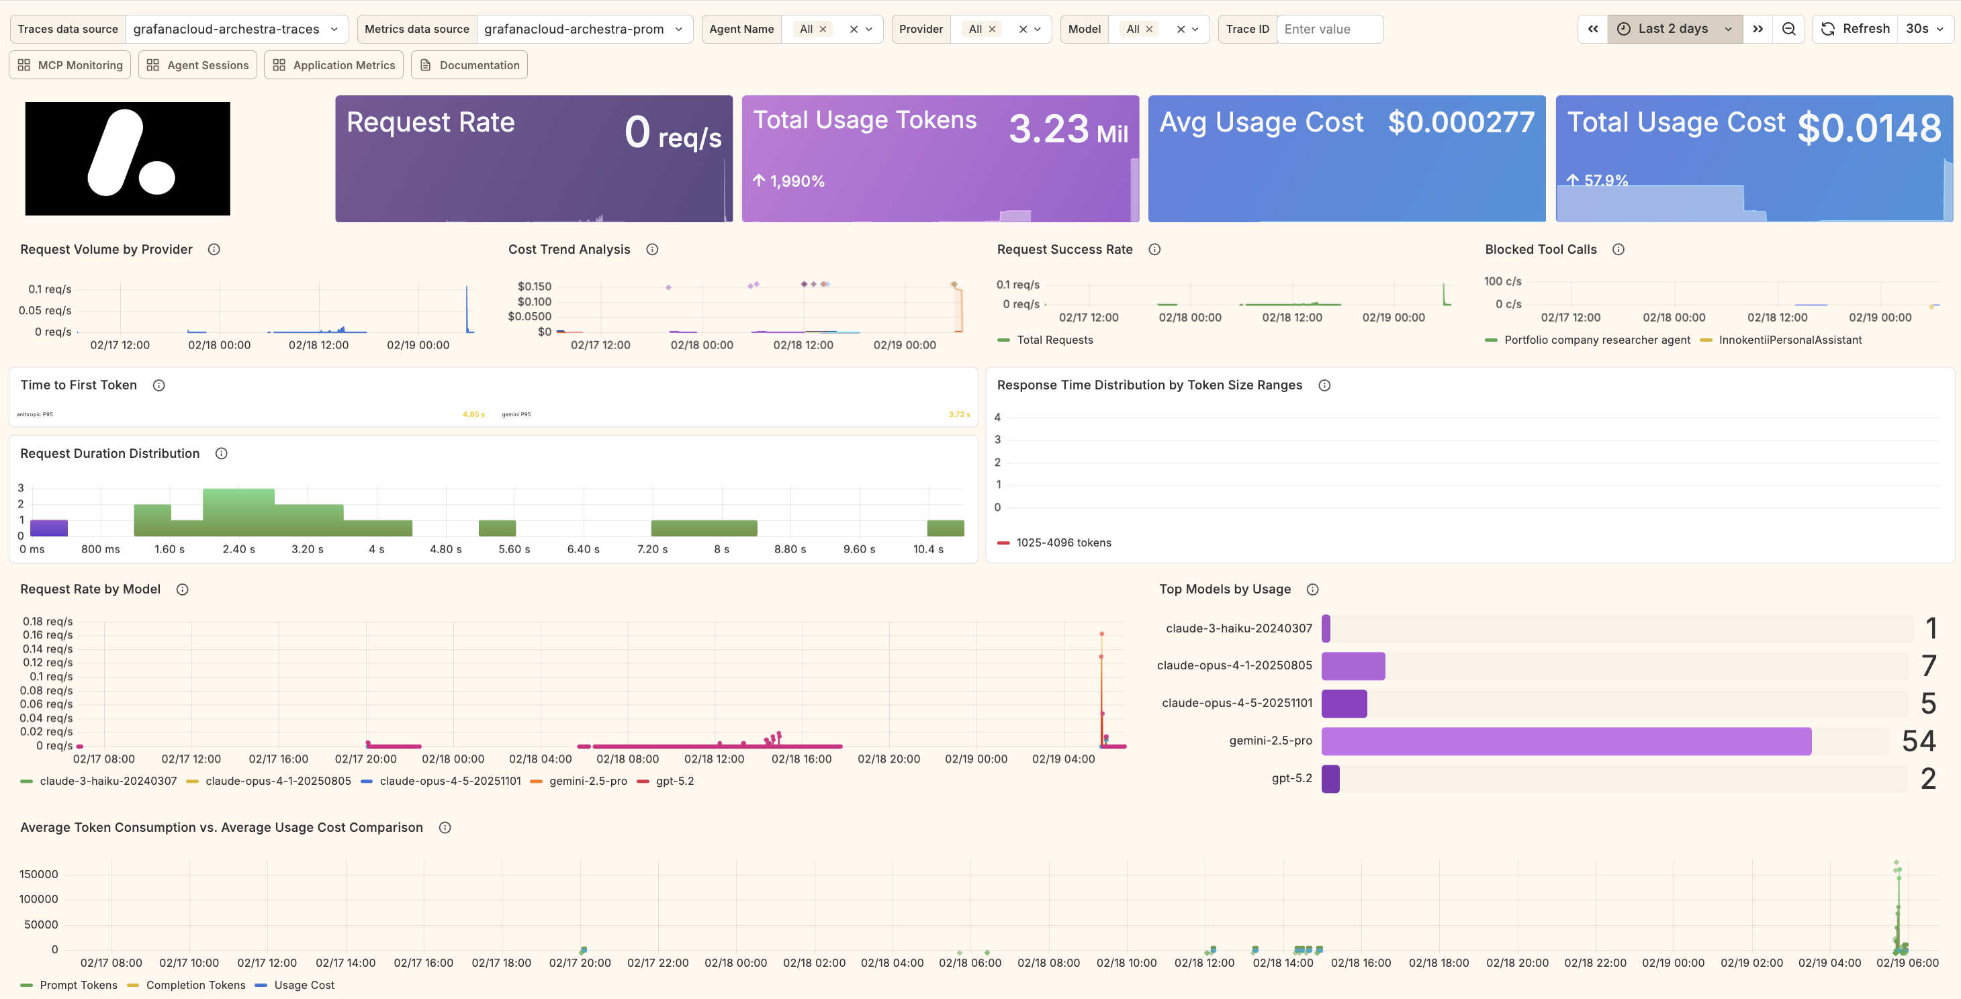1961x999 pixels.
Task: Click info icon beside Request Rate by Model
Action: [x=182, y=589]
